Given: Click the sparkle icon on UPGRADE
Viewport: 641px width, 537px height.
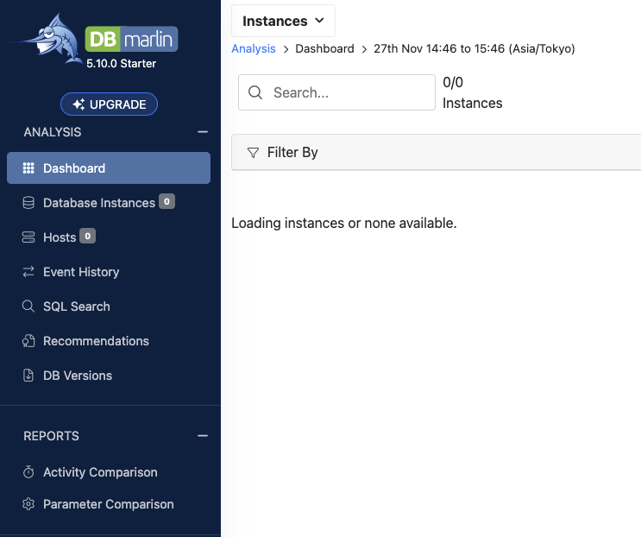Looking at the screenshot, I should click(79, 104).
